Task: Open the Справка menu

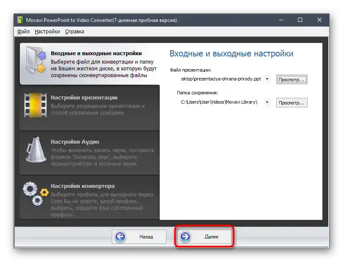Action: click(74, 32)
